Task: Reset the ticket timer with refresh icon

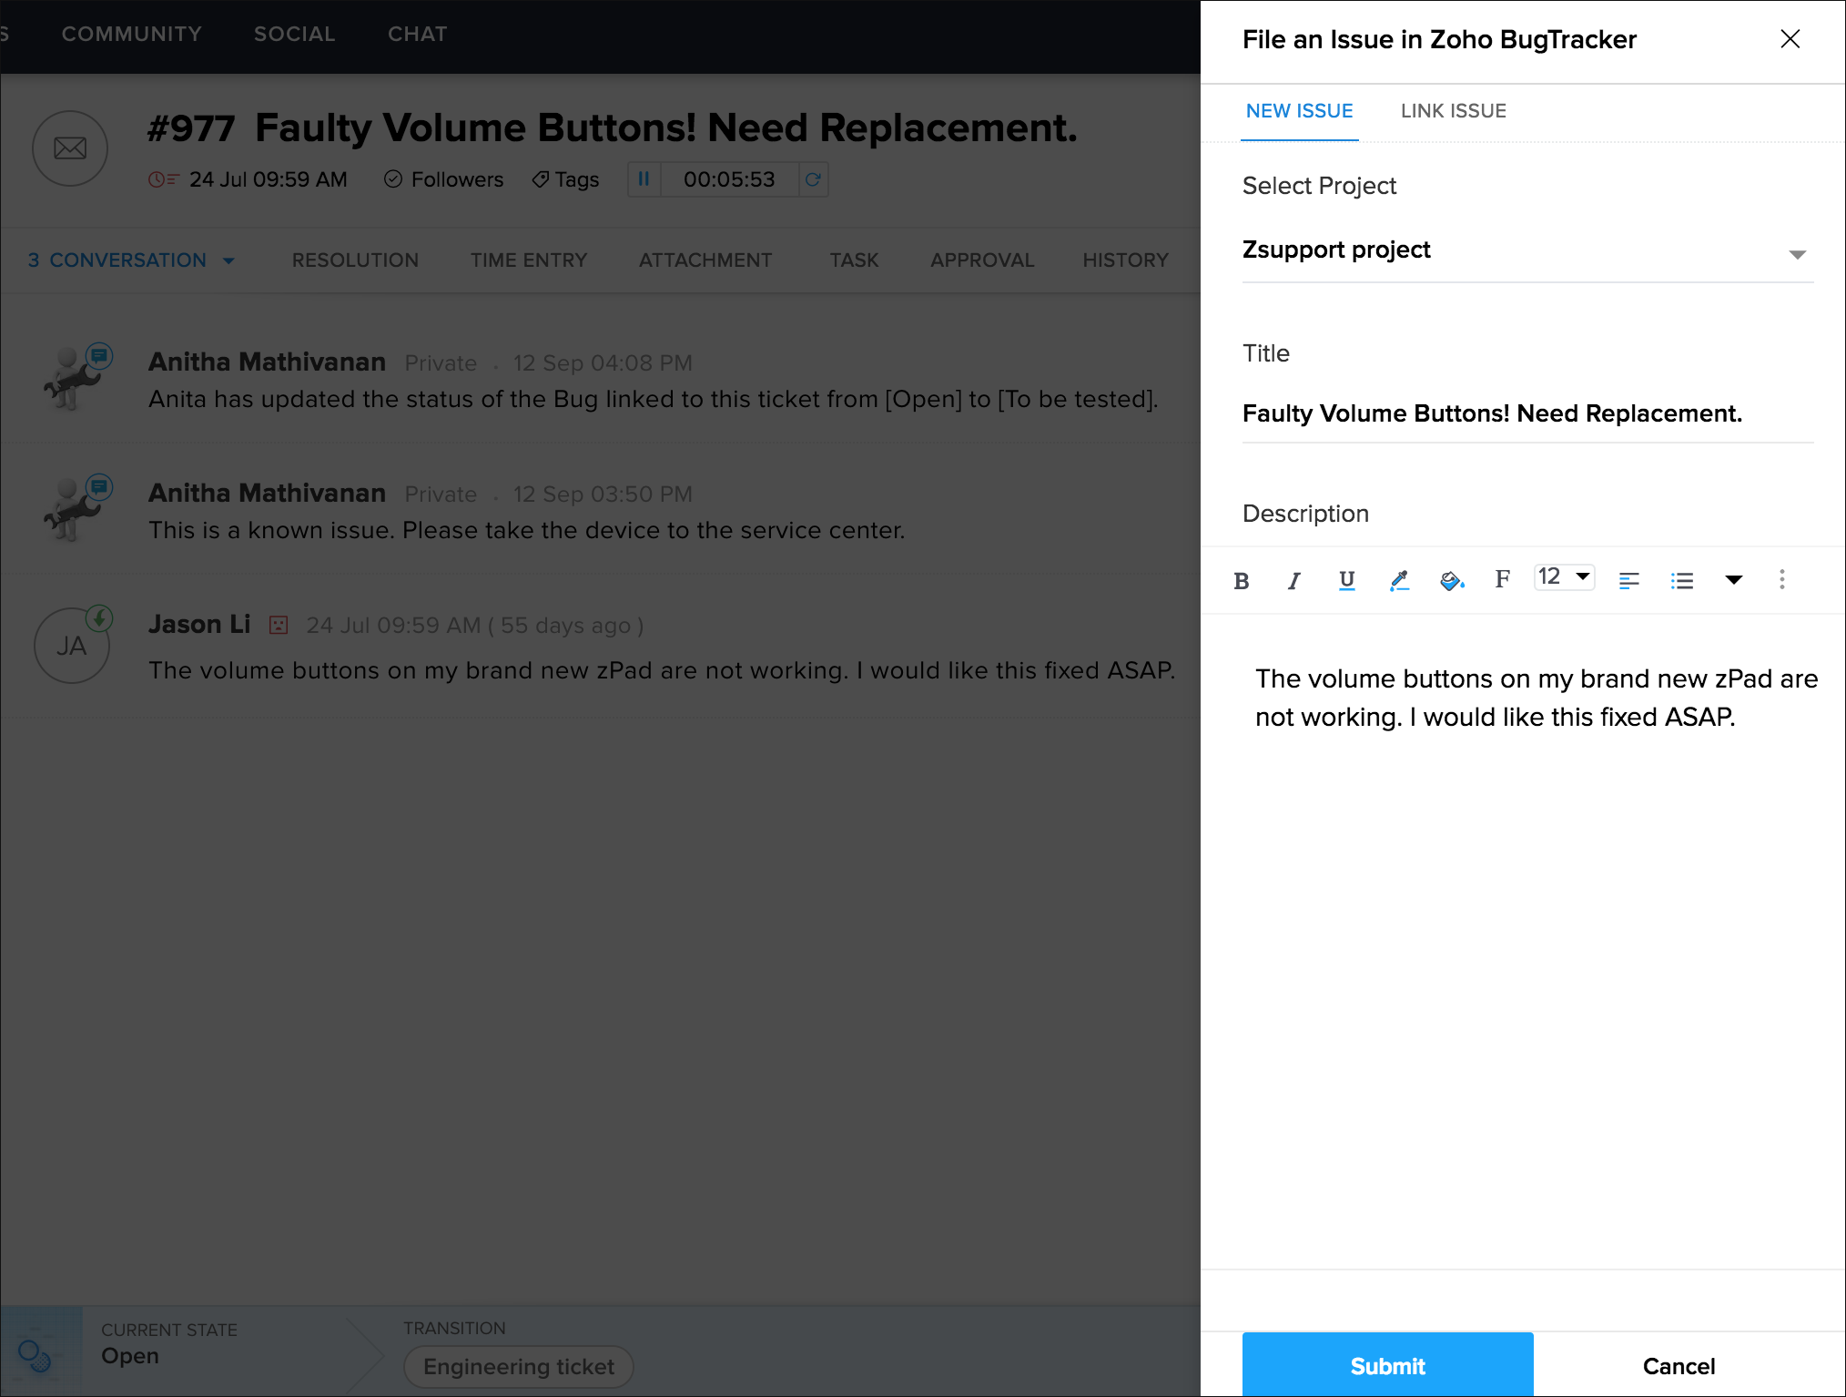Action: (813, 179)
